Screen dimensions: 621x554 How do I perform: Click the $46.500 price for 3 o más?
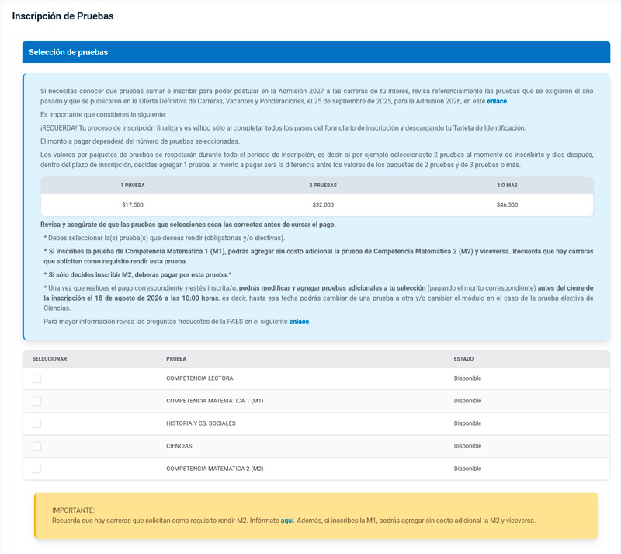point(508,205)
